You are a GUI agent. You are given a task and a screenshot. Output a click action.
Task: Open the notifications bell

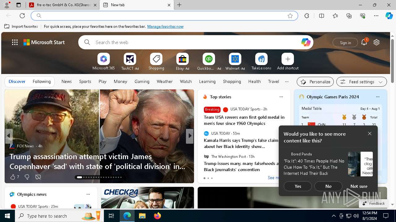tap(364, 42)
